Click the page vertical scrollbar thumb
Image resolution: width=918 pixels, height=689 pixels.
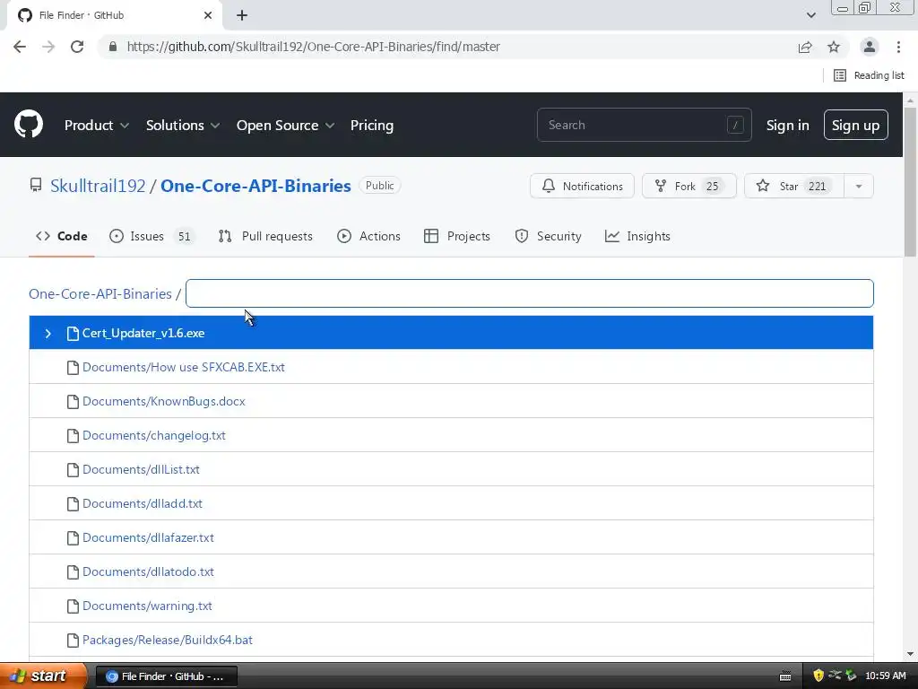tap(911, 182)
